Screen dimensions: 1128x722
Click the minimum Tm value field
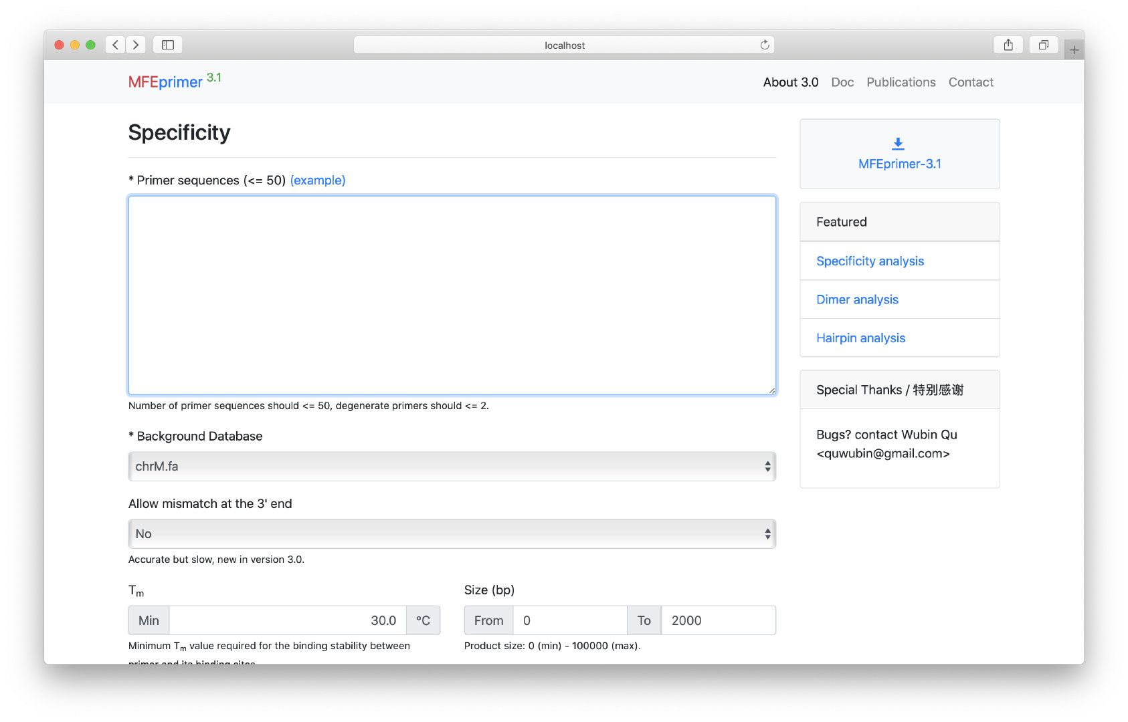click(x=288, y=620)
